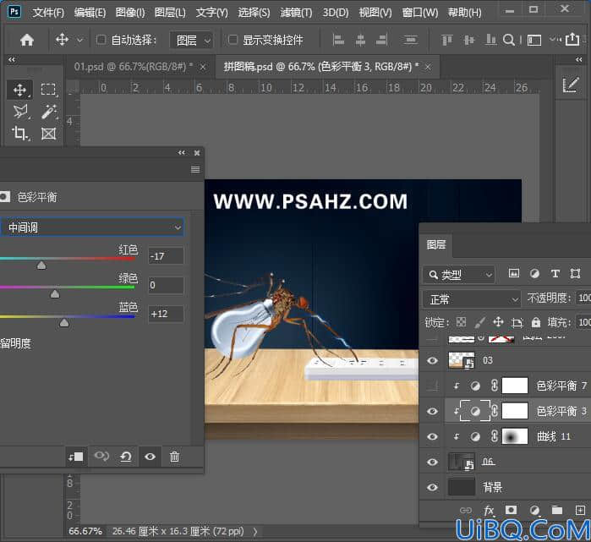
Task: Collapse the Properties panel with double arrows
Action: [x=182, y=153]
